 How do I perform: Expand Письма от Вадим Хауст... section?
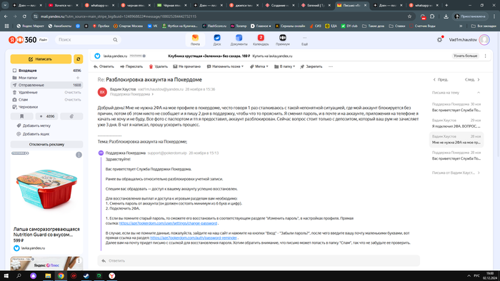point(456,173)
